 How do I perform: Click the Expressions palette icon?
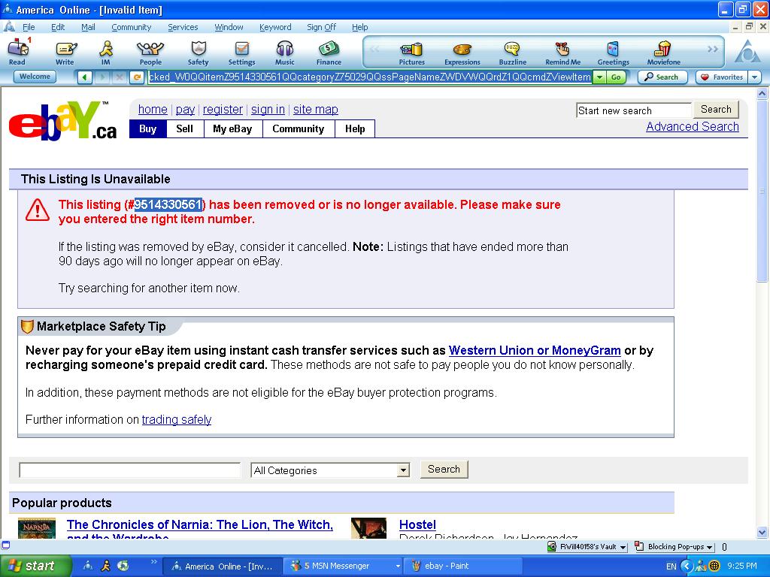tap(462, 53)
